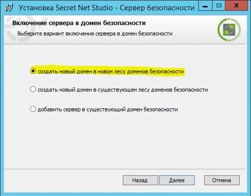The width and height of the screenshot is (251, 196).
Task: Select radio 'создать новый домен в новом лесу'
Action: pos(33,71)
